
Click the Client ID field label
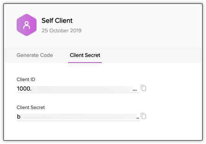coord(26,79)
